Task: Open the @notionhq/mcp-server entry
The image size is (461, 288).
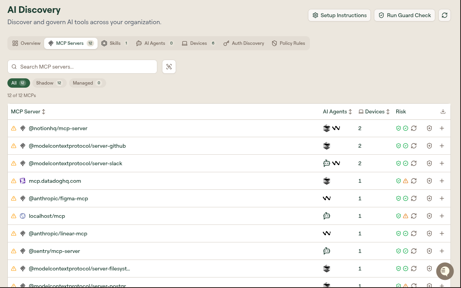Action: (58, 128)
